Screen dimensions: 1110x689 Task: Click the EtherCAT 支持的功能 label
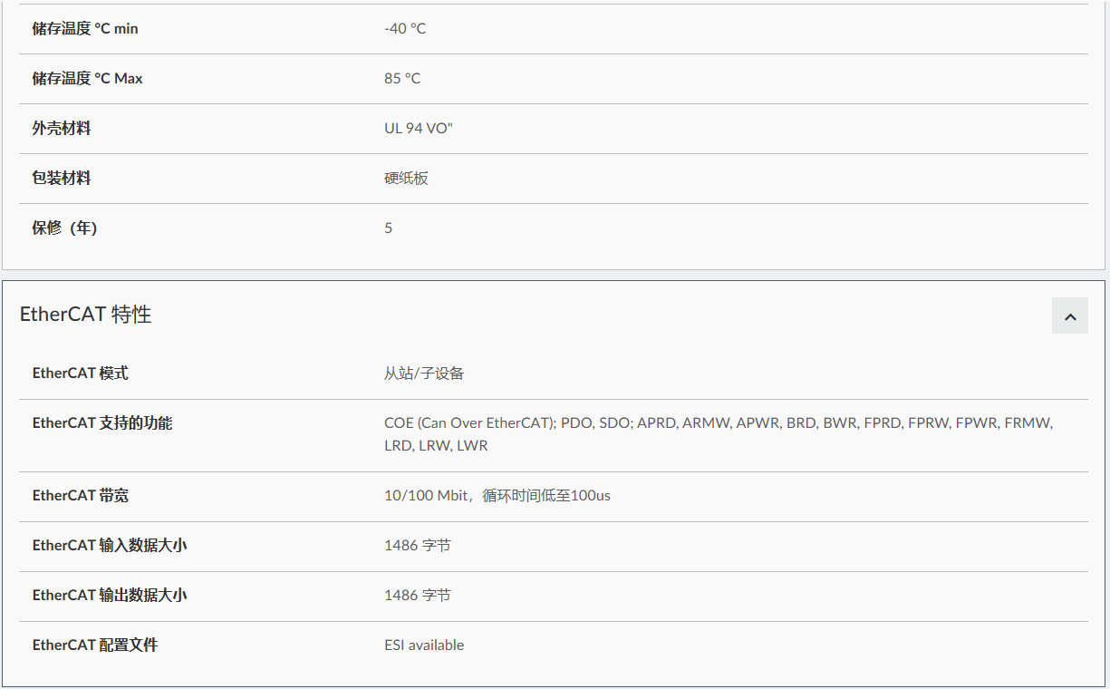pyautogui.click(x=102, y=423)
